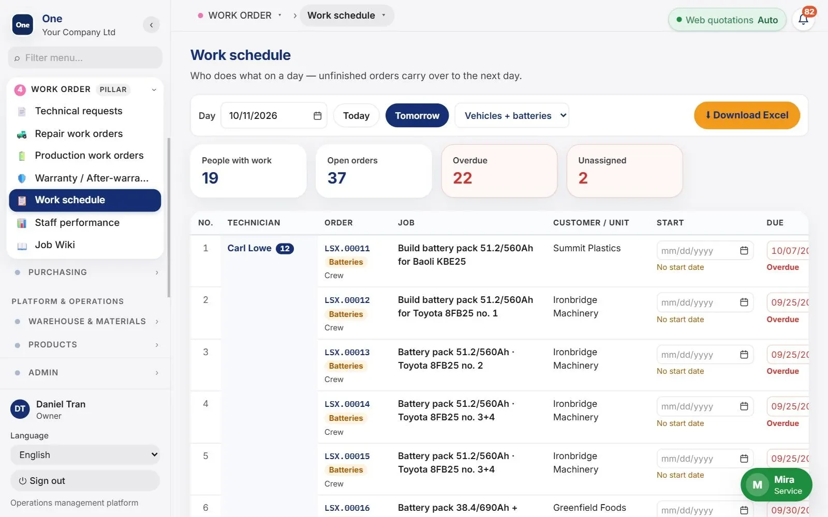Viewport: 828px width, 517px height.
Task: Expand the WAREHOUSE & MATERIALS section
Action: 85,322
